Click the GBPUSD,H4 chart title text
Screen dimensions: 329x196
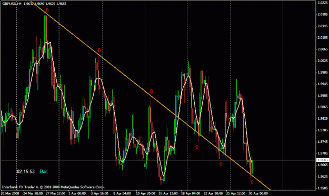pos(12,4)
